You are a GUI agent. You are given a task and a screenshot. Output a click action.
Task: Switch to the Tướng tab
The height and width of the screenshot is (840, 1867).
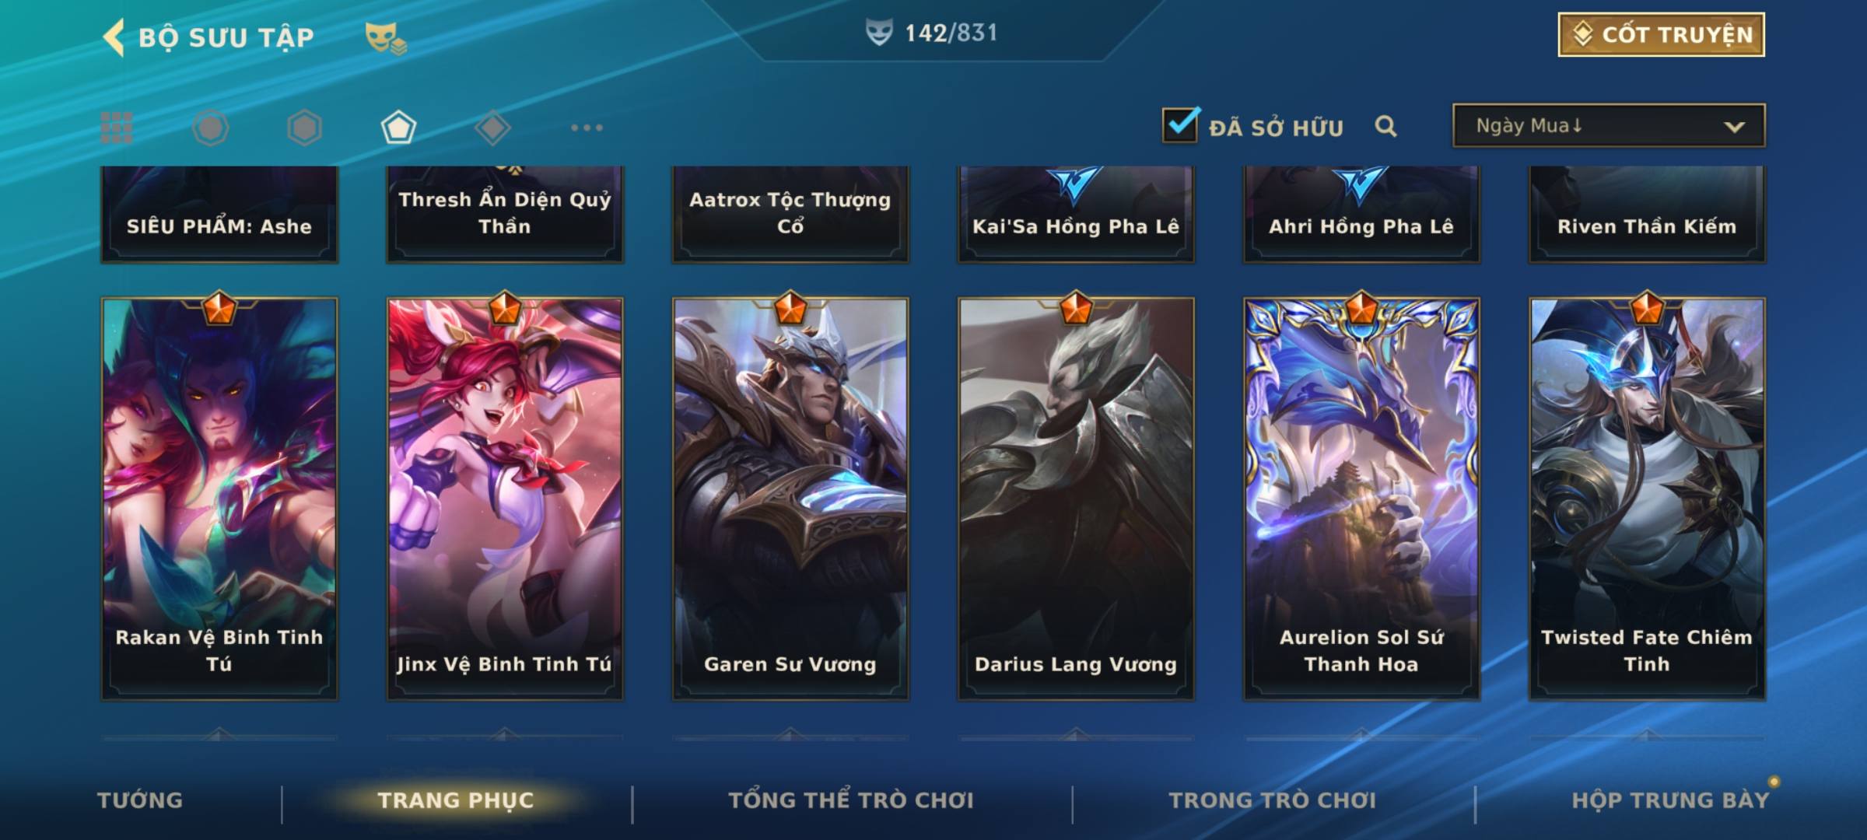coord(140,800)
